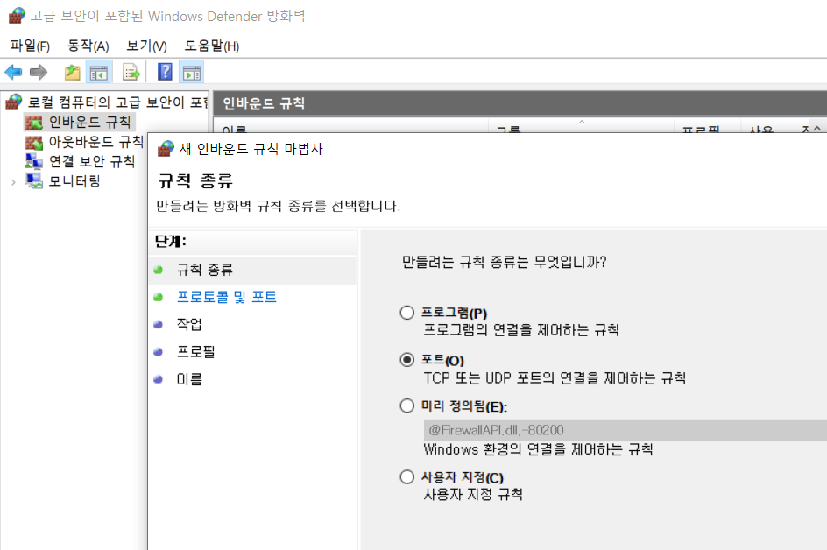The width and height of the screenshot is (827, 550).
Task: Click the Windows Defender firewall title bar icon
Action: [x=17, y=16]
